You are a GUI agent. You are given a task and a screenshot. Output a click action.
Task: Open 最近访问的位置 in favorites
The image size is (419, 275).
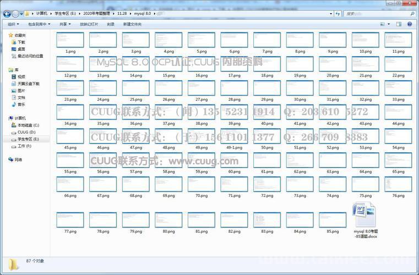point(28,56)
